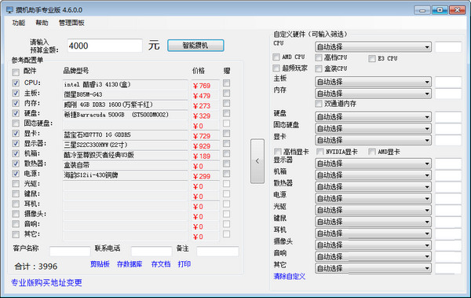Click the 存数据库 link
471x298 pixels.
point(130,264)
